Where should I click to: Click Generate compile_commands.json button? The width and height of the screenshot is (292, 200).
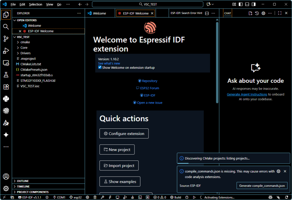click(x=262, y=185)
